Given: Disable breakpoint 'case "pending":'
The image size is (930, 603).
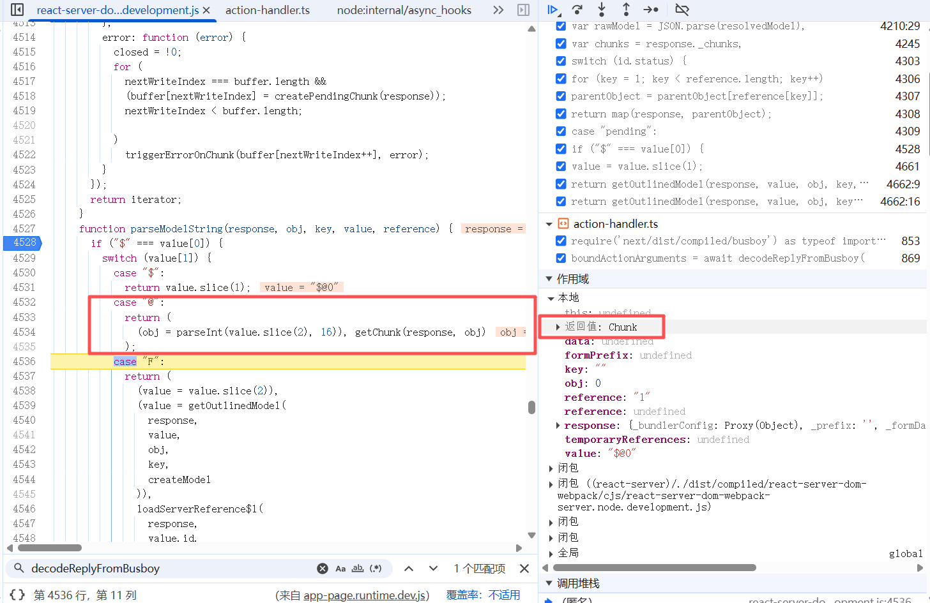Looking at the screenshot, I should tap(561, 131).
